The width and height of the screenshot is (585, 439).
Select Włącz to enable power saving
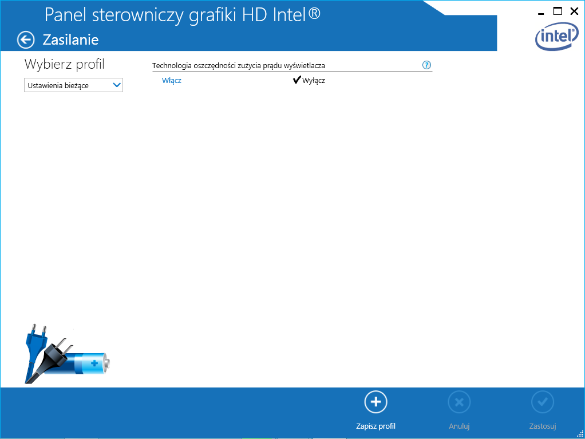pos(172,81)
